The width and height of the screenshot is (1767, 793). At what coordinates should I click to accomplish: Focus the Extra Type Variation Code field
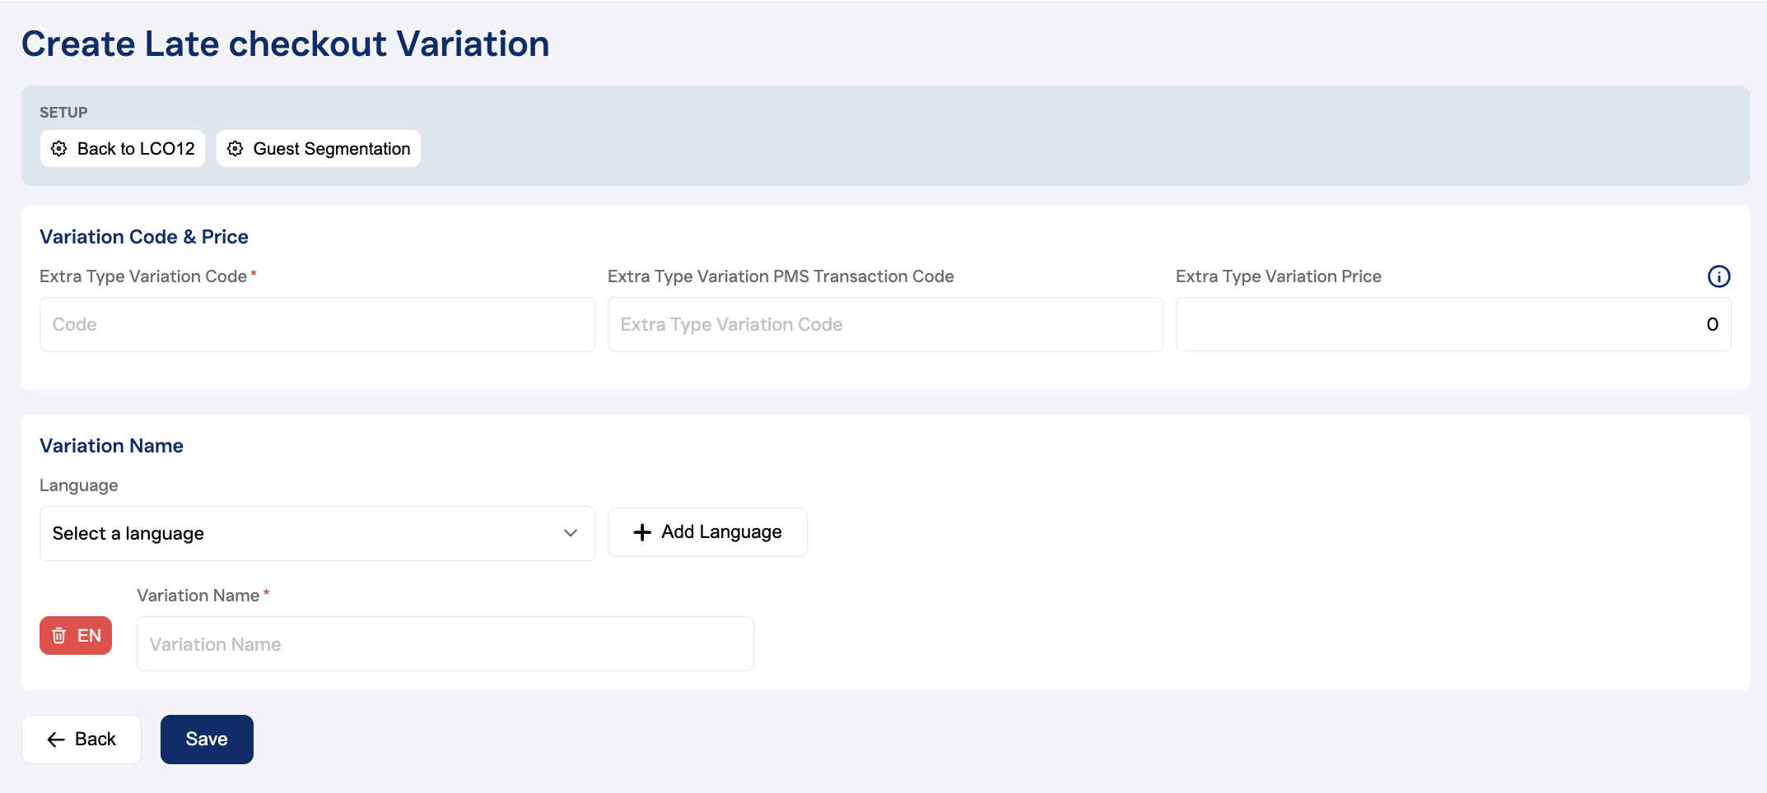tap(316, 325)
